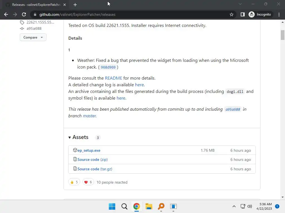
Task: Click the tag icon beside 22621.1555.55
Action: click(22, 22)
